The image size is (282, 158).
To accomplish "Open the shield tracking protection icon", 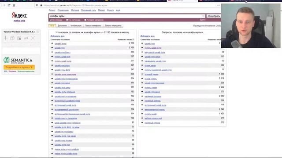I will pyautogui.click(x=37, y=5).
